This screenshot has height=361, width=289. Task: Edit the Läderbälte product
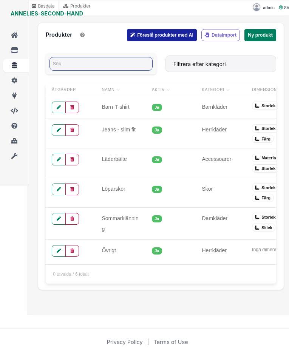pyautogui.click(x=59, y=160)
